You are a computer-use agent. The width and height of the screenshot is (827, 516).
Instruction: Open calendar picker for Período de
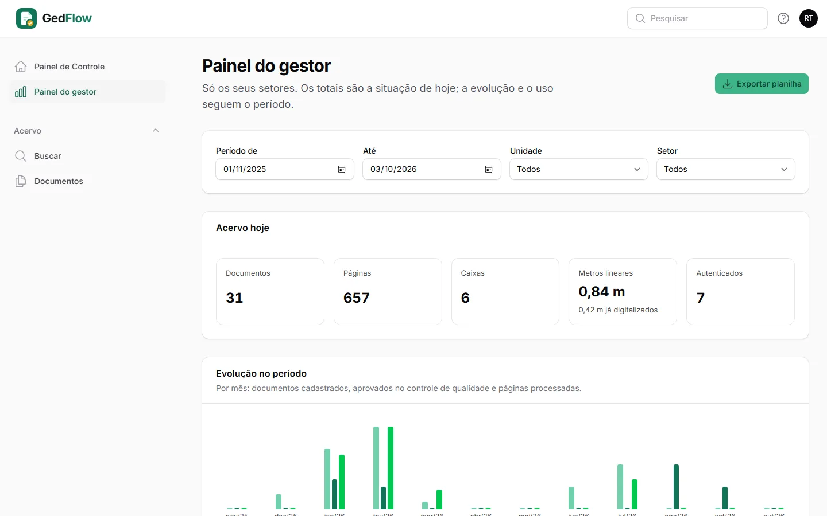[342, 169]
